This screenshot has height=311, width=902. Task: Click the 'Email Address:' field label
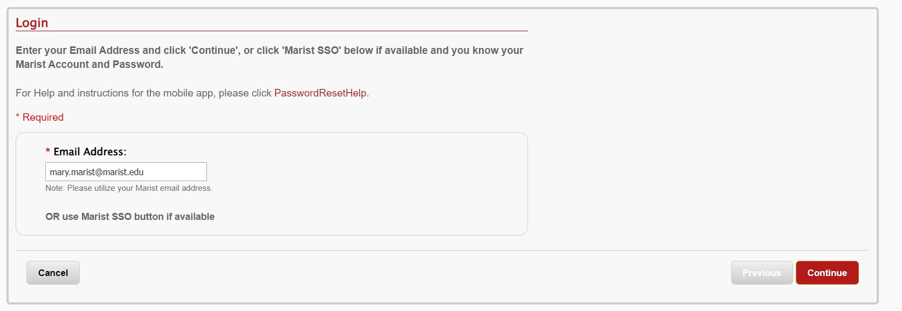coord(90,152)
